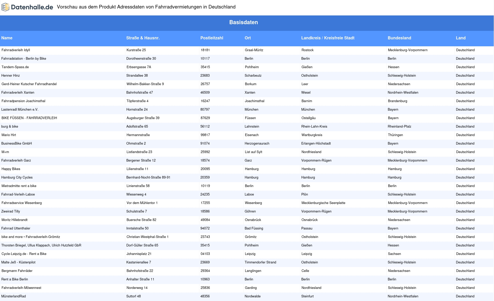Click postal code 48356

[205, 296]
